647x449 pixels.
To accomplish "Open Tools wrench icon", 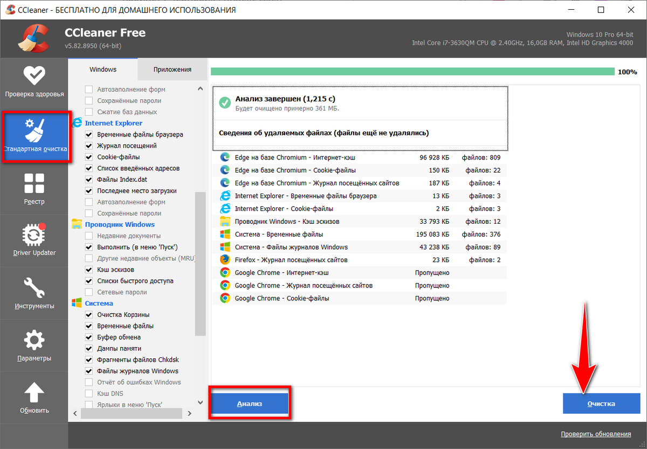I will coord(35,288).
